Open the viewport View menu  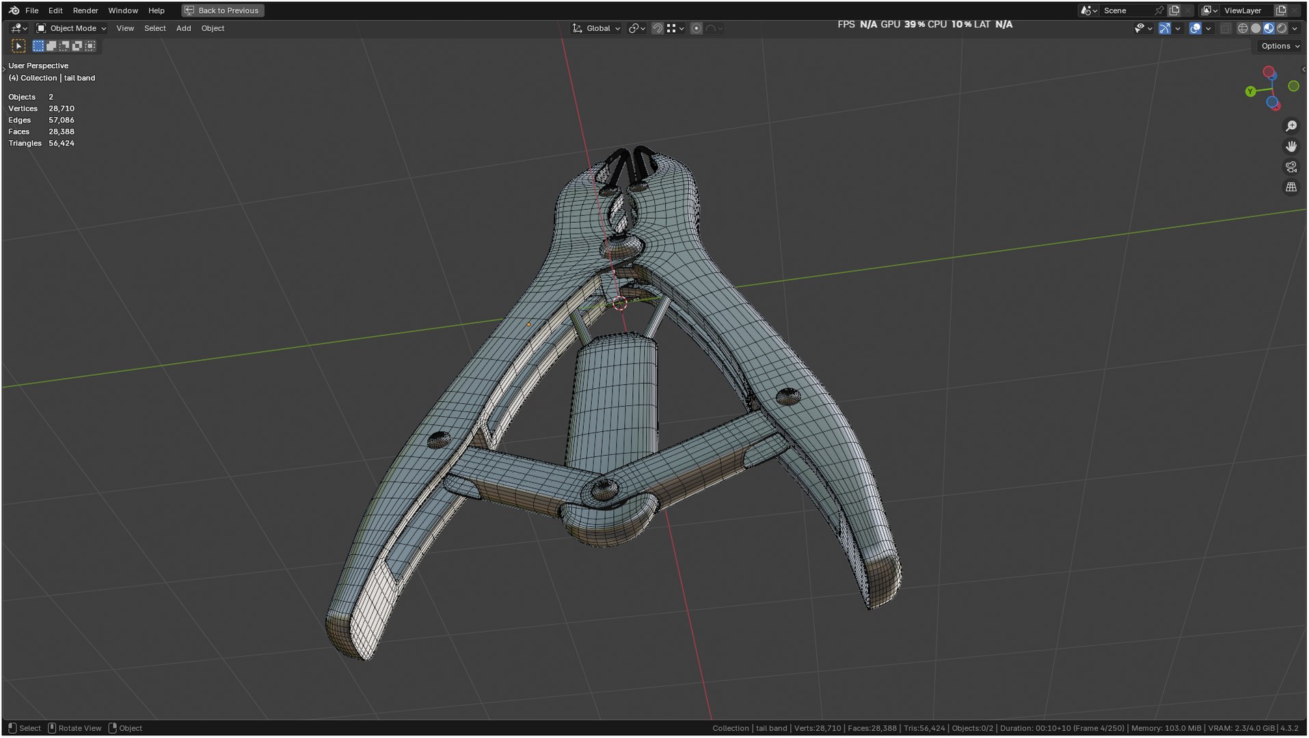coord(125,28)
